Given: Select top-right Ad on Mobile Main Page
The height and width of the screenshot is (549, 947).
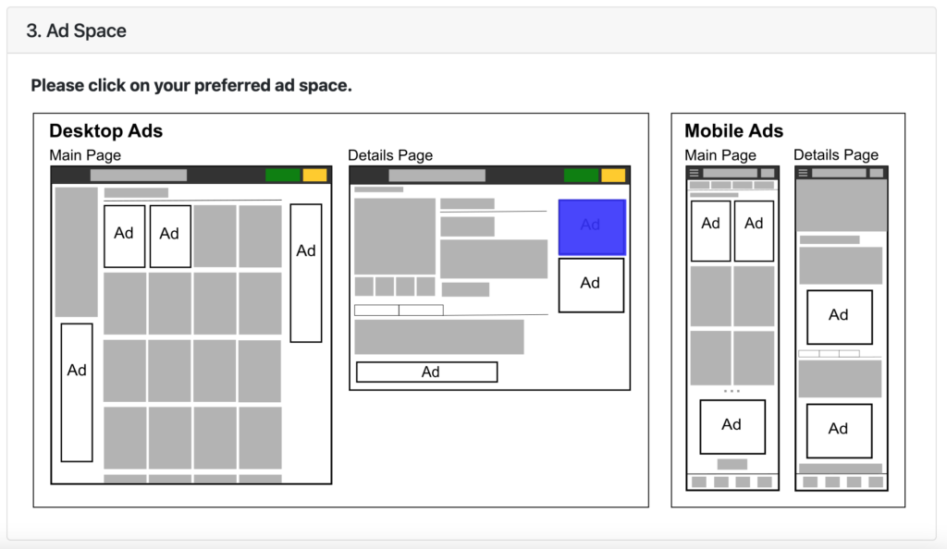Looking at the screenshot, I should click(754, 231).
